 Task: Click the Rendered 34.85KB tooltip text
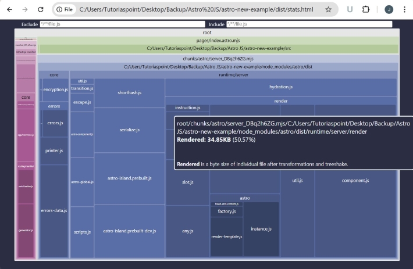pos(216,139)
